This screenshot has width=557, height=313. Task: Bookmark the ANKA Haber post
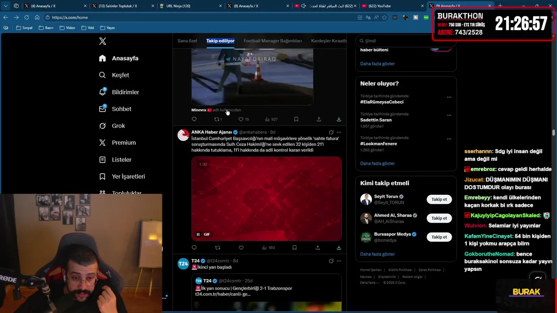pyautogui.click(x=295, y=248)
